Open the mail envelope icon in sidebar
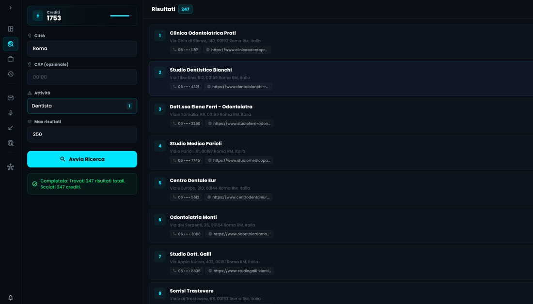This screenshot has width=533, height=304. click(11, 98)
